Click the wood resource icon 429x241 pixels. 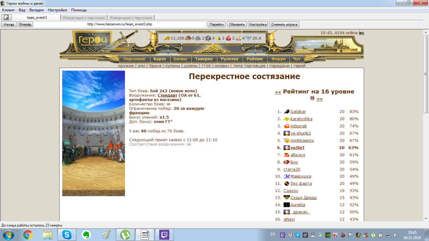pos(188,38)
